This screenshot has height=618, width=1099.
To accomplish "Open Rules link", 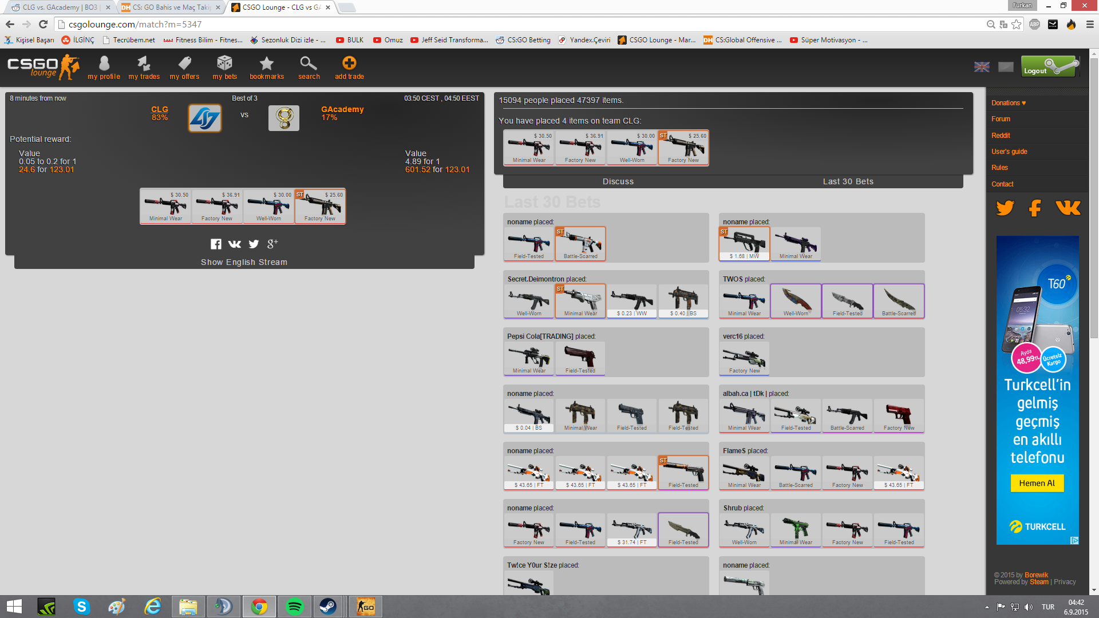I will pyautogui.click(x=999, y=168).
